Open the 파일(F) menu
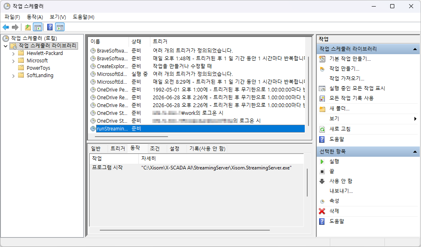 [12, 17]
